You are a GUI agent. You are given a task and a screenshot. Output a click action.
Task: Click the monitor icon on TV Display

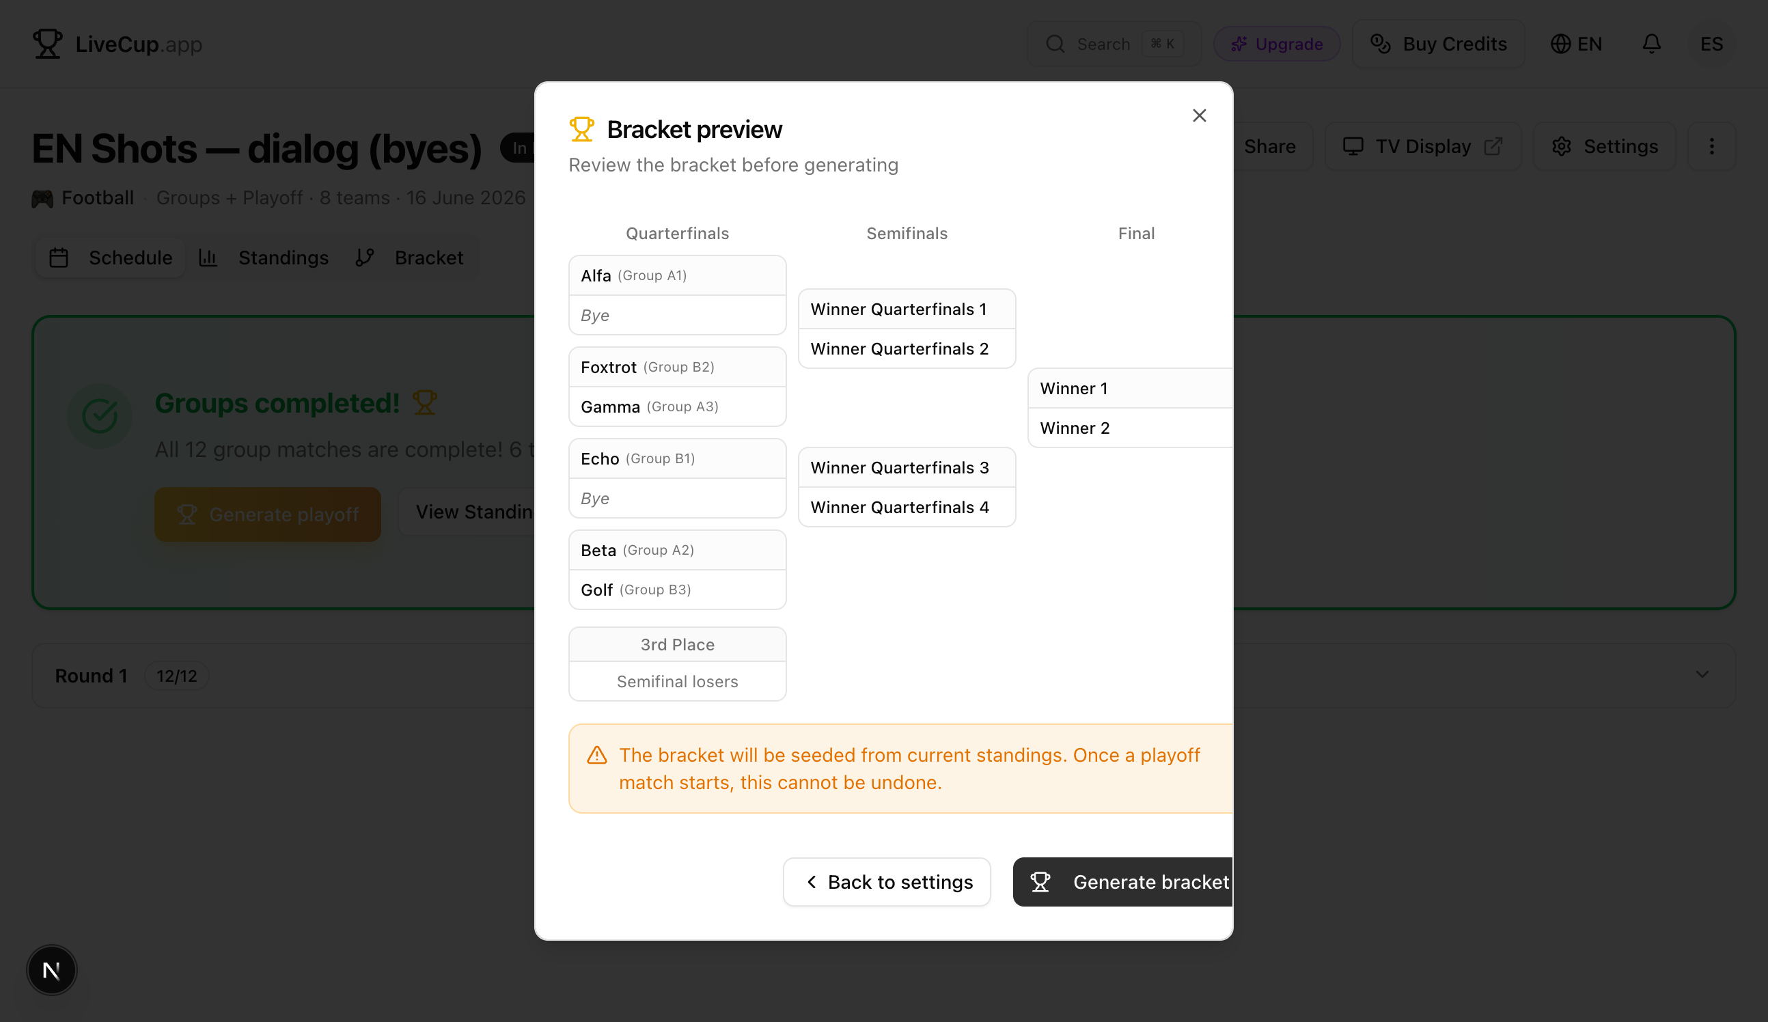[1353, 146]
